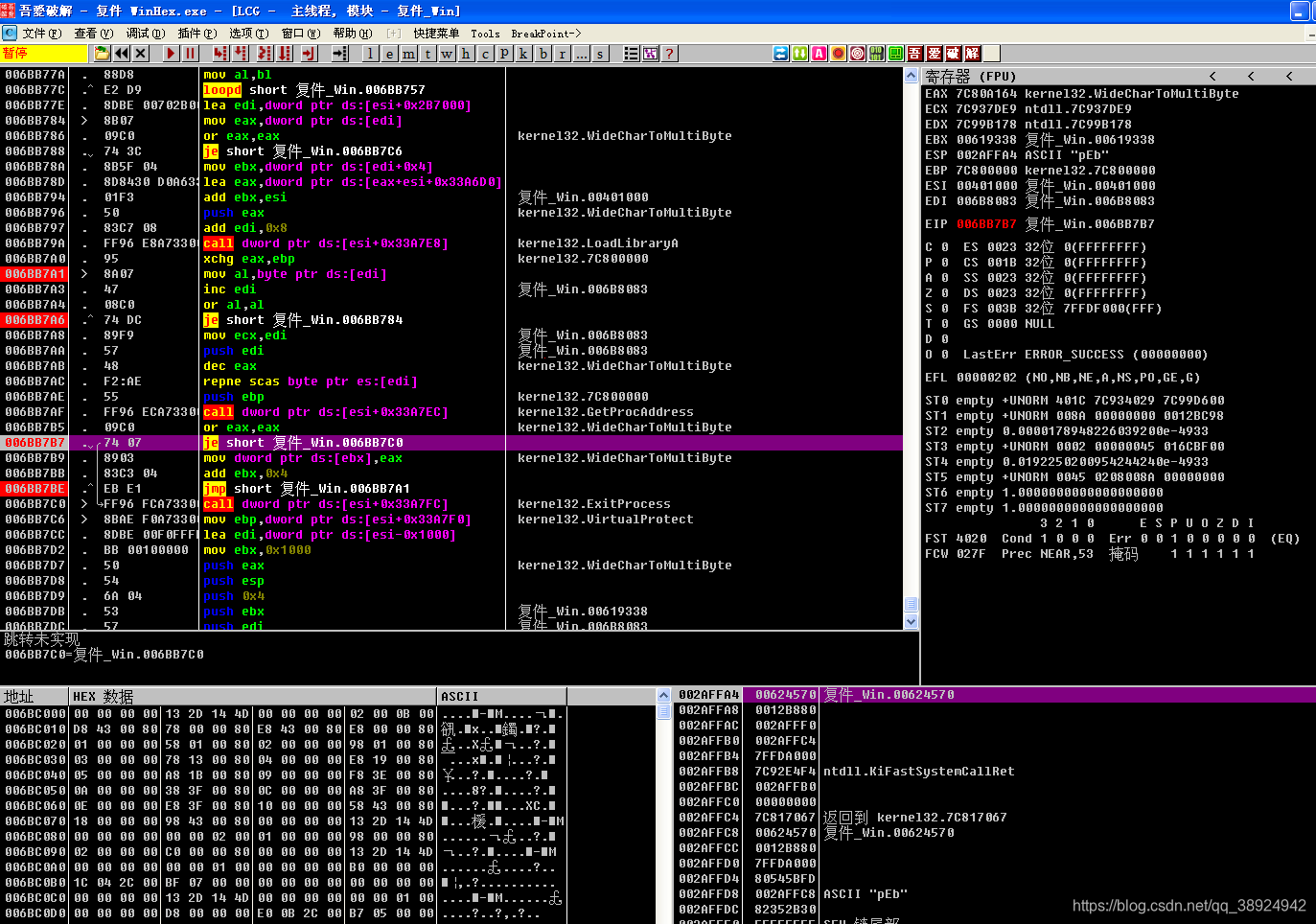Open the log window with 'l' button
This screenshot has width=1316, height=924.
tap(371, 54)
